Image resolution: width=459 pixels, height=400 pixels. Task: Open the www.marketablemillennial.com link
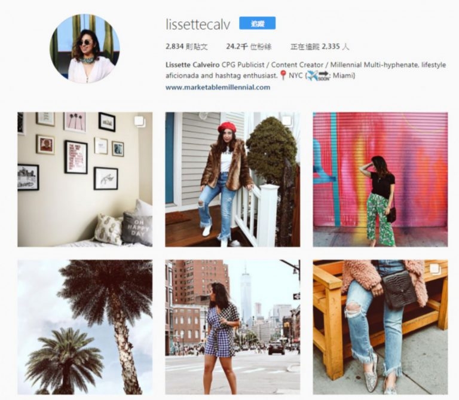pos(218,87)
